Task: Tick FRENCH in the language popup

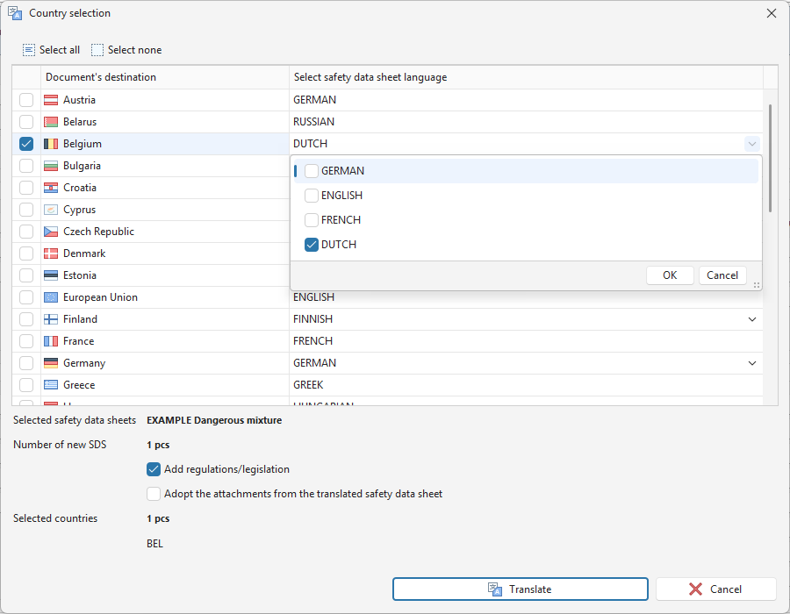Action: pyautogui.click(x=312, y=220)
